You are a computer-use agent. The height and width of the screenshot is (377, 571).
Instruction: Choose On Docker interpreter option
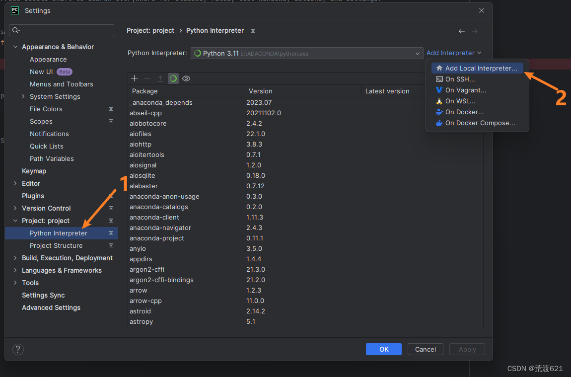click(477, 112)
